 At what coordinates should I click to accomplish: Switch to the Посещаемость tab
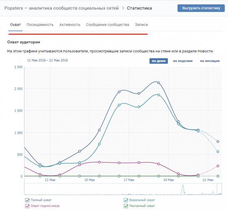pos(40,25)
